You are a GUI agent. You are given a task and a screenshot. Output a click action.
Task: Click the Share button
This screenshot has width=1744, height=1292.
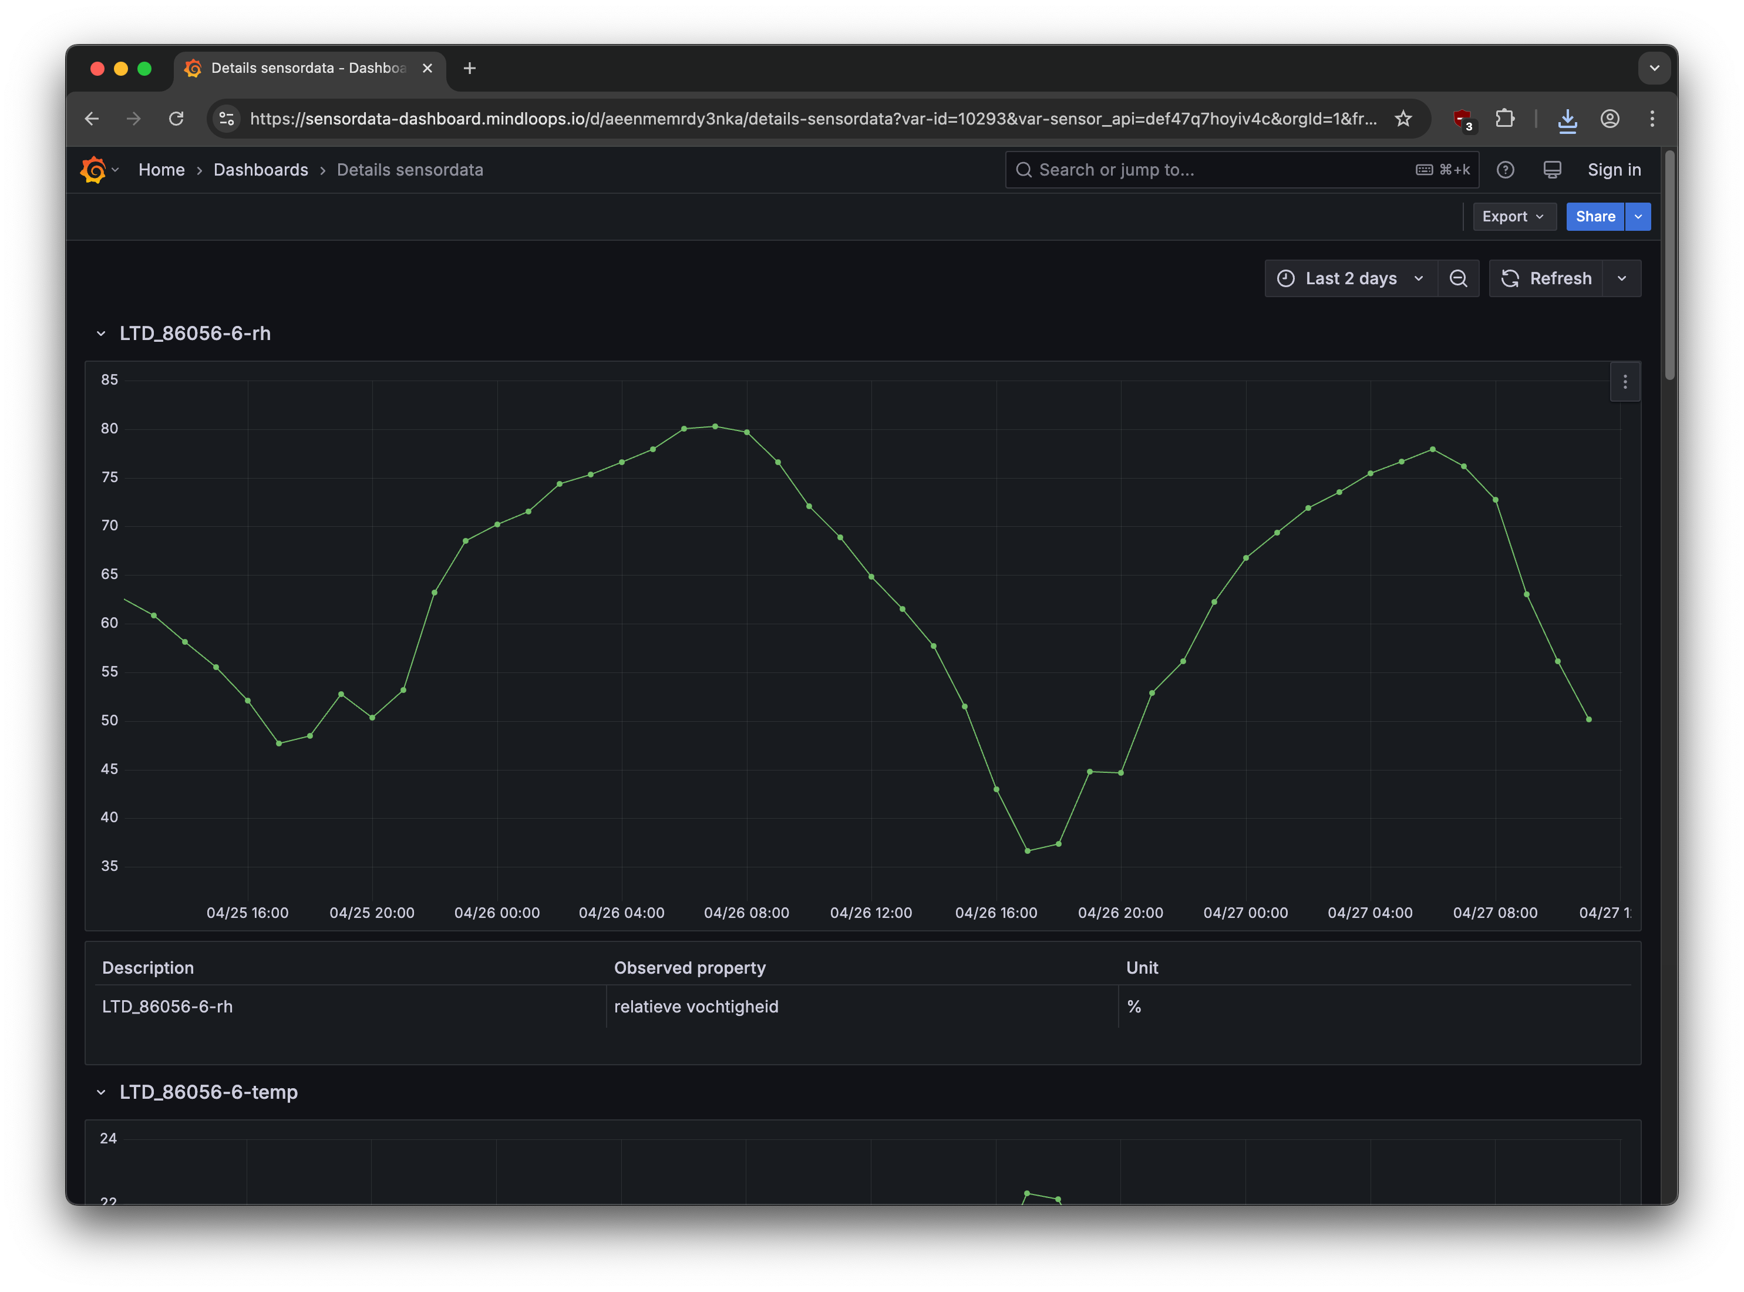pyautogui.click(x=1595, y=217)
